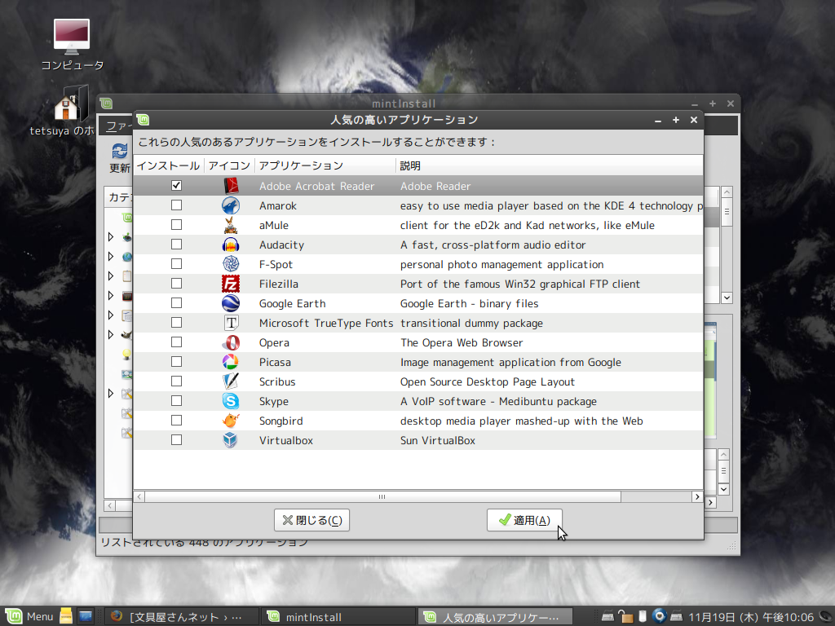Click "The Opera Web Browser" description
The height and width of the screenshot is (626, 835).
(x=462, y=343)
